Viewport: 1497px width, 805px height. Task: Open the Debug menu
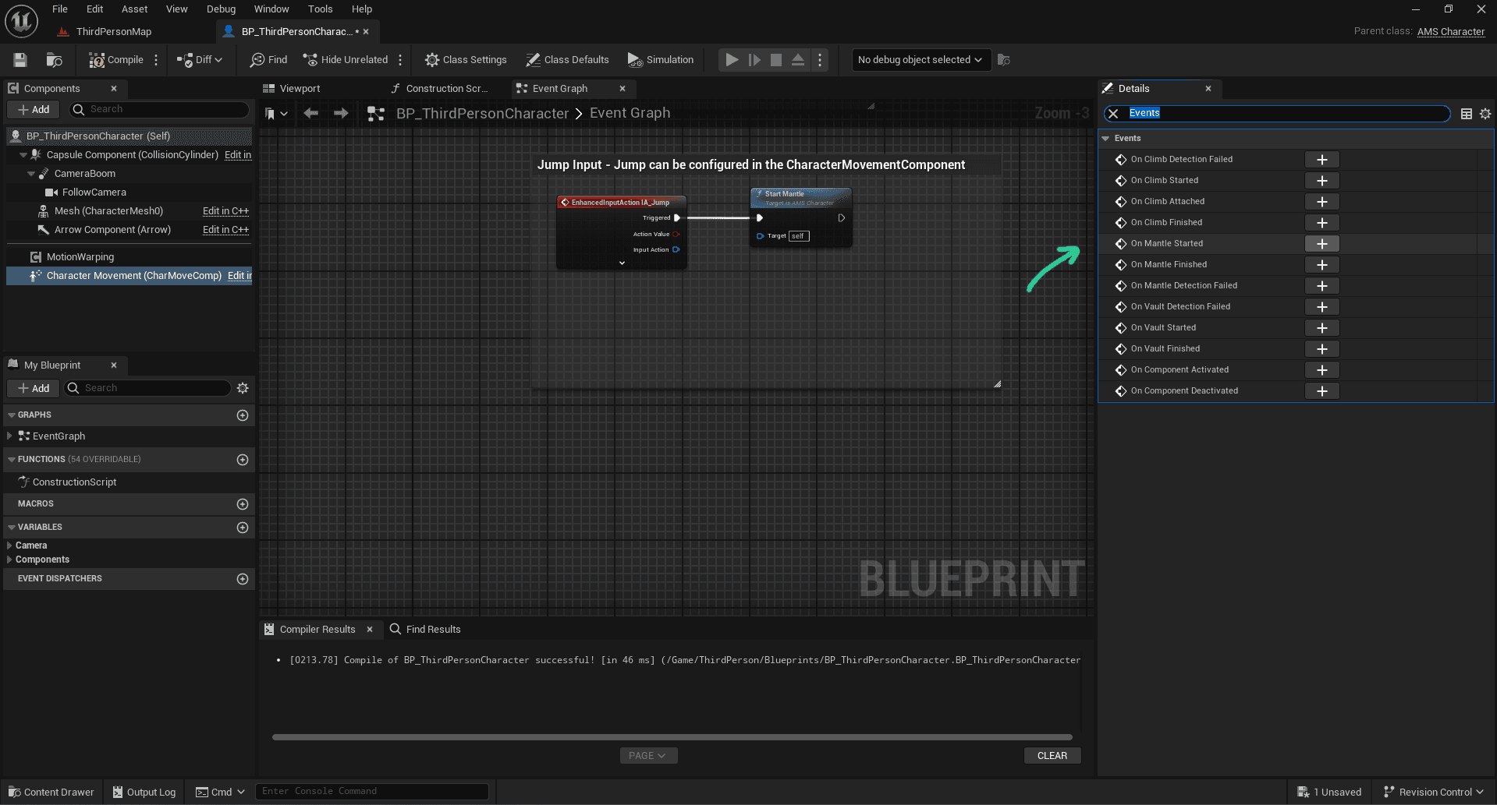click(222, 9)
